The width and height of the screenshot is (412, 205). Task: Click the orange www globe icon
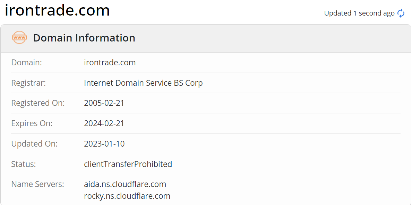(x=19, y=37)
